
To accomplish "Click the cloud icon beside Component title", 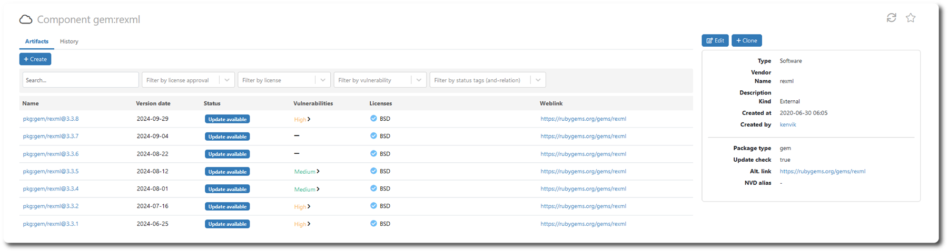I will point(26,20).
